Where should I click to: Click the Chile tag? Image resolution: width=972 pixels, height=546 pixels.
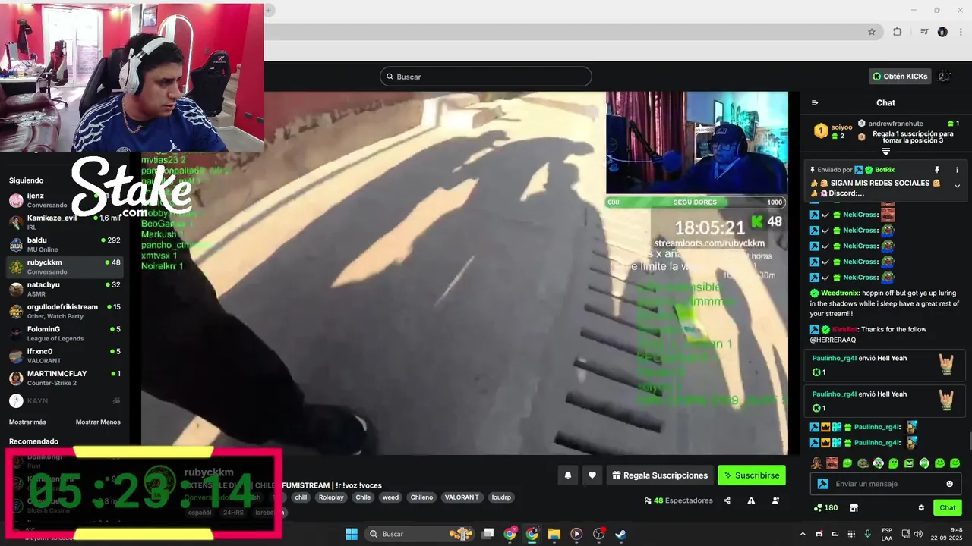[x=363, y=497]
